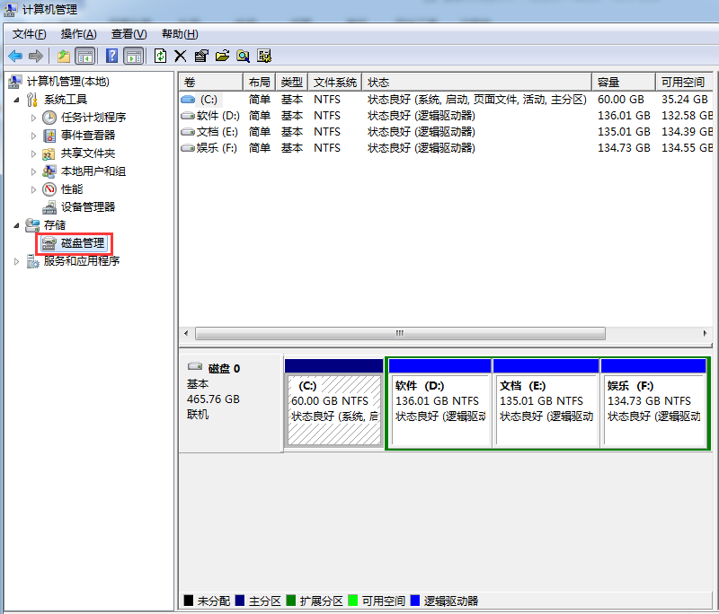This screenshot has width=719, height=614.
Task: Click the Local Users and Groups icon
Action: coord(49,171)
